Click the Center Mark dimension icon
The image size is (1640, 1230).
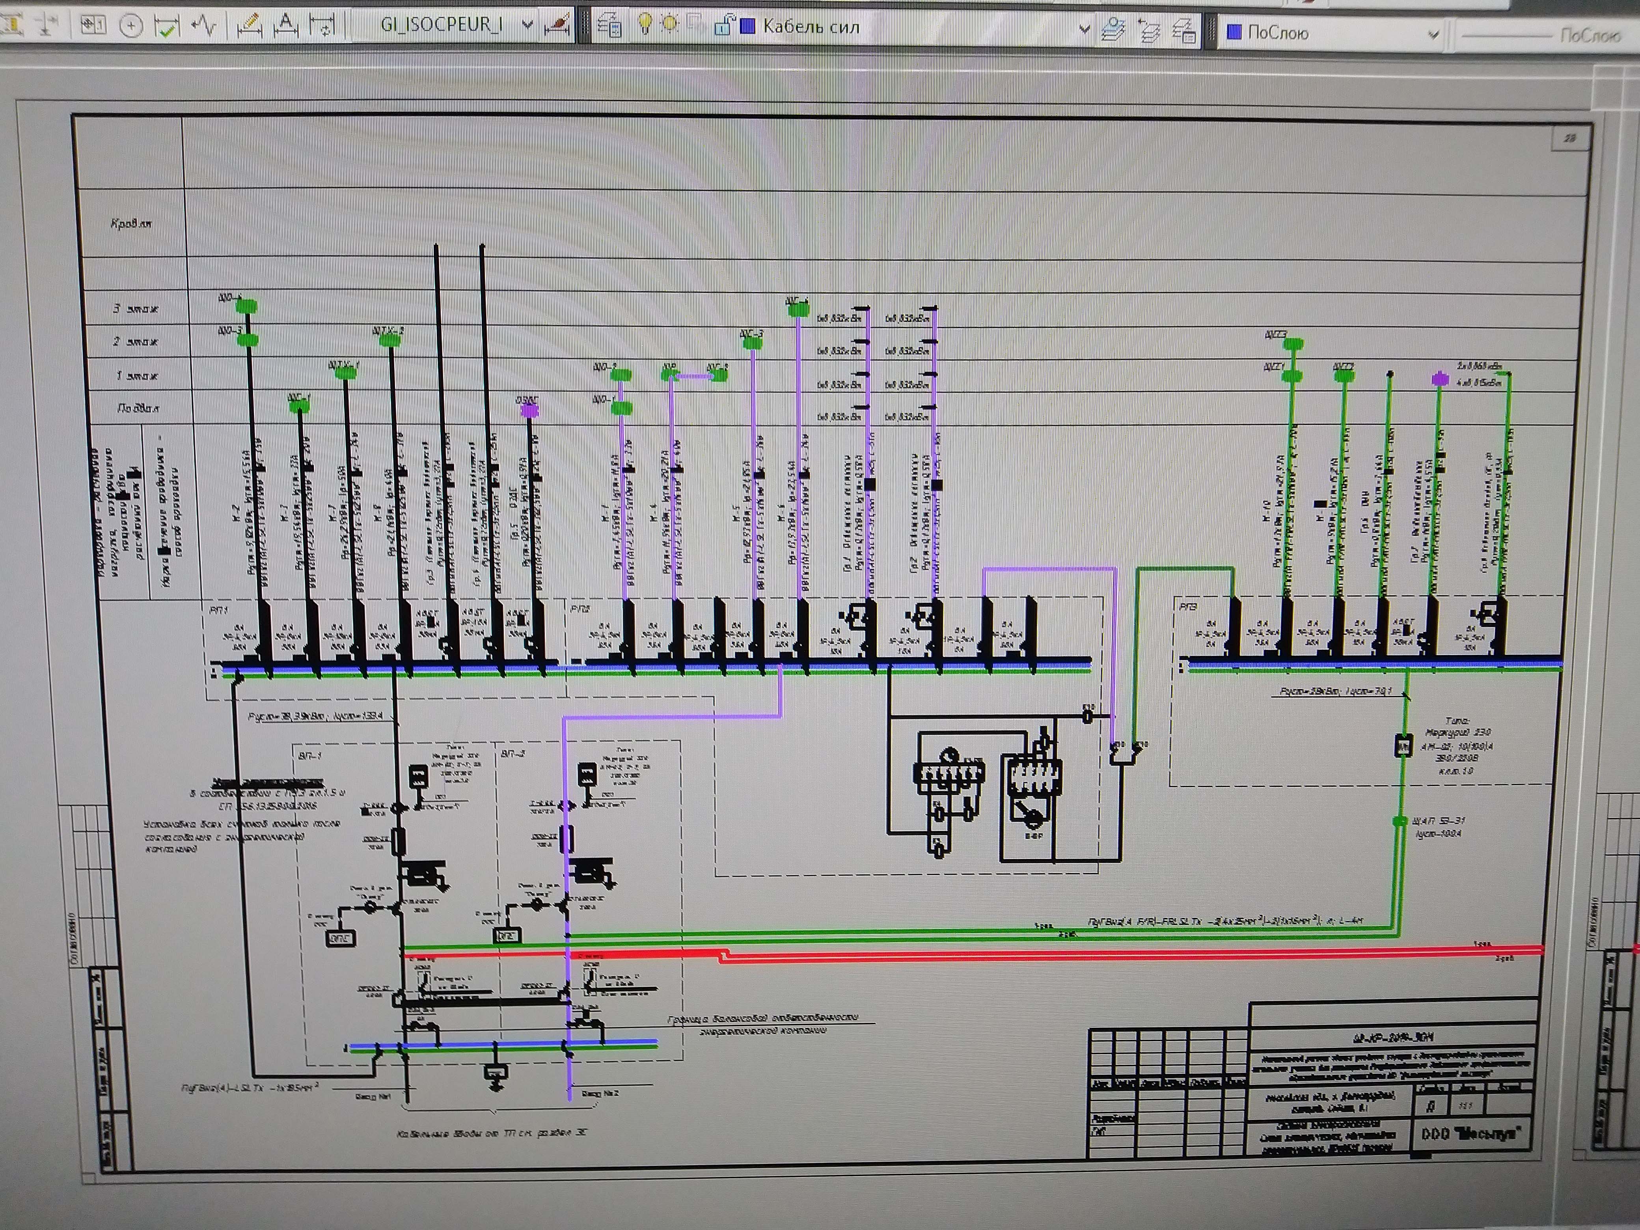coord(131,26)
